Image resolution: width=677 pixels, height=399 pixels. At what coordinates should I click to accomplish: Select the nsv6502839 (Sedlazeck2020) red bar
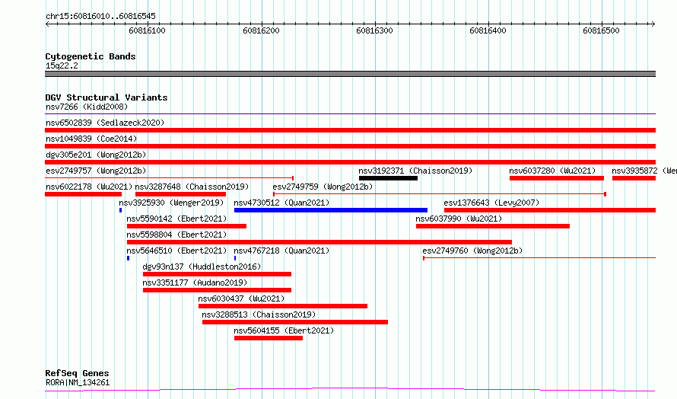point(350,130)
